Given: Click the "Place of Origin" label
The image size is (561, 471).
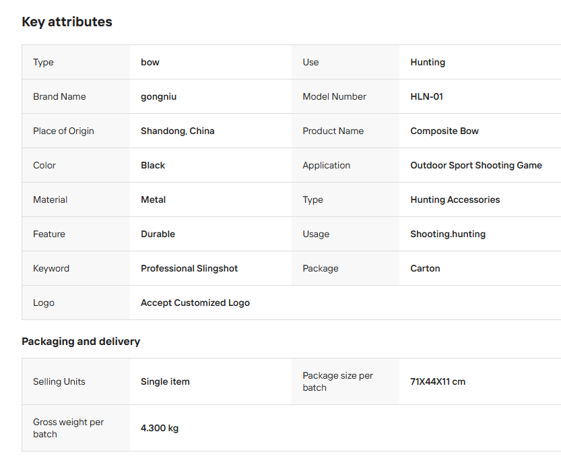Looking at the screenshot, I should coord(63,131).
